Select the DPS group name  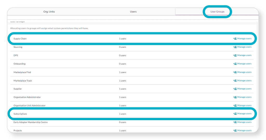tap(16, 55)
